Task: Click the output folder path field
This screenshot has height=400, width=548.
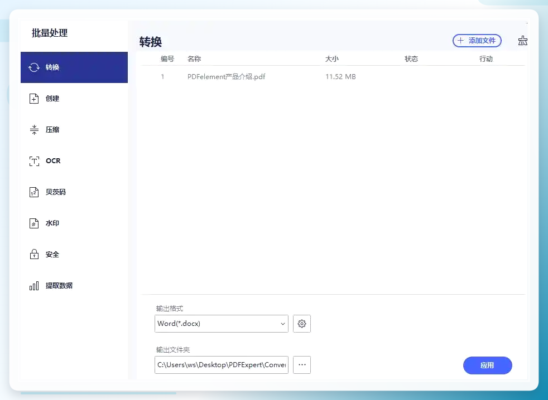Action: click(221, 365)
